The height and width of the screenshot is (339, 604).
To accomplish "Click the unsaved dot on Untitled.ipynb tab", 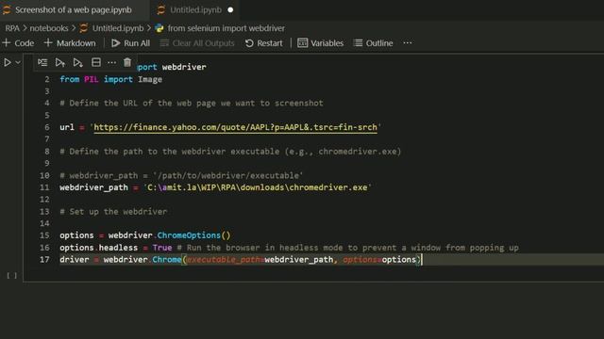I will pyautogui.click(x=230, y=10).
